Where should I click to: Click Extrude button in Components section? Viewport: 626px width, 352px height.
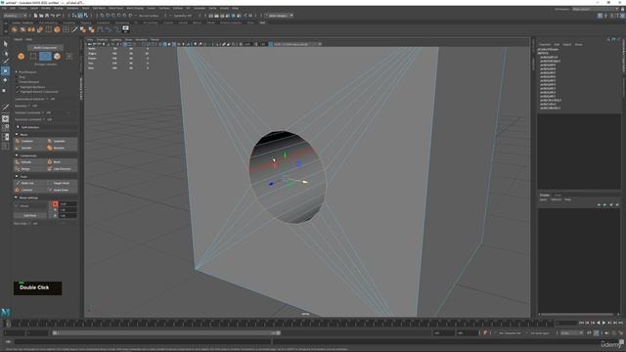(29, 162)
